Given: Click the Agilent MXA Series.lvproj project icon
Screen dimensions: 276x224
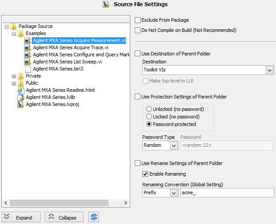Looking at the screenshot, I should [x=21, y=104].
